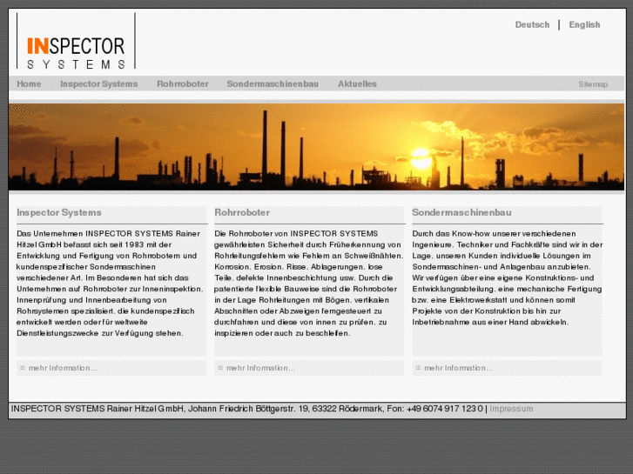Click the industrial sunset banner image

316,147
